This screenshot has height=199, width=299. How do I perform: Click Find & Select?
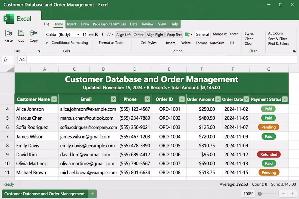click(278, 44)
